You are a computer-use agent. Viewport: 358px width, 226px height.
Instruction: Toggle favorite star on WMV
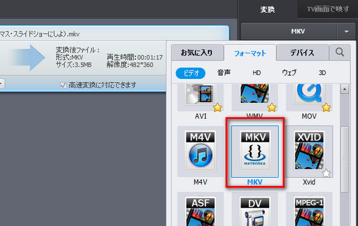pyautogui.click(x=271, y=107)
